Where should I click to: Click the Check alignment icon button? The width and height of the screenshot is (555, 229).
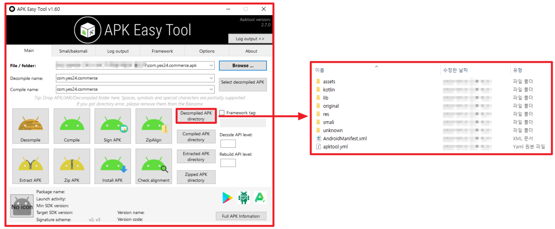click(154, 167)
